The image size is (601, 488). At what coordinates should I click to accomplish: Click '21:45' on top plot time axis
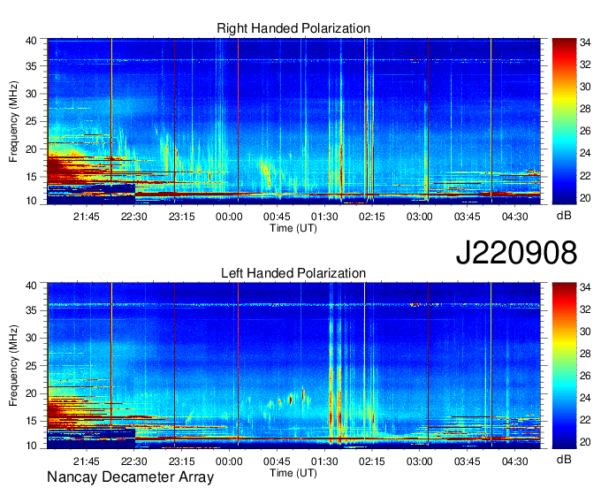pyautogui.click(x=87, y=217)
